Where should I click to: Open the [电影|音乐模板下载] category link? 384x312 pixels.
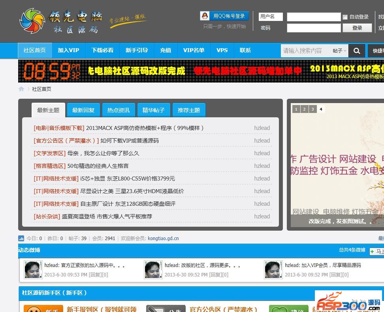[59, 128]
